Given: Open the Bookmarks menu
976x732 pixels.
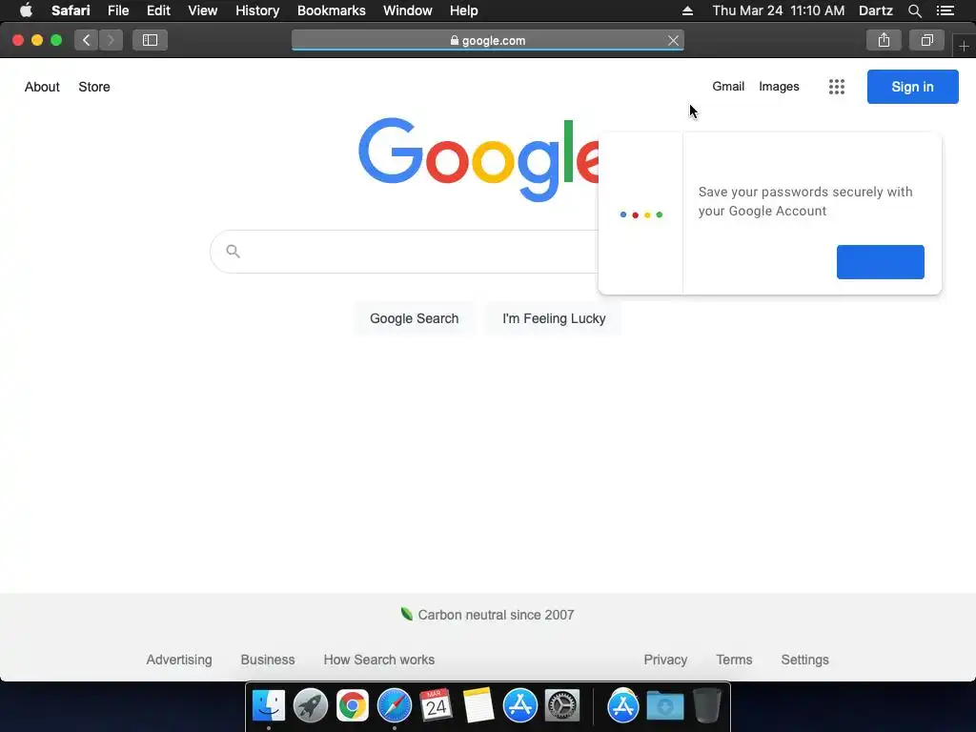Looking at the screenshot, I should (x=331, y=10).
